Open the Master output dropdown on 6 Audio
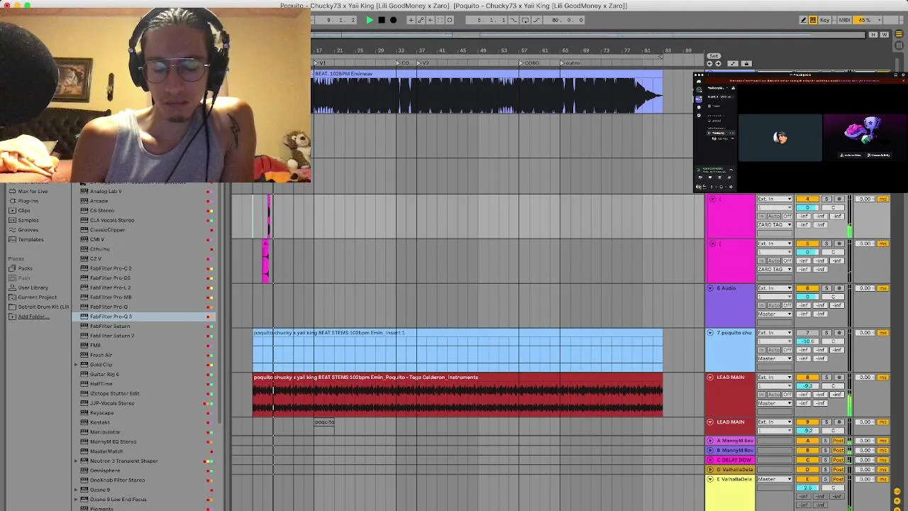The width and height of the screenshot is (908, 511). [775, 314]
